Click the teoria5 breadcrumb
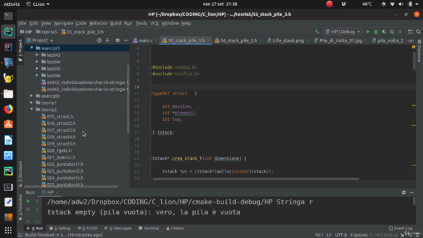Image resolution: width=423 pixels, height=238 pixels. coord(46,32)
